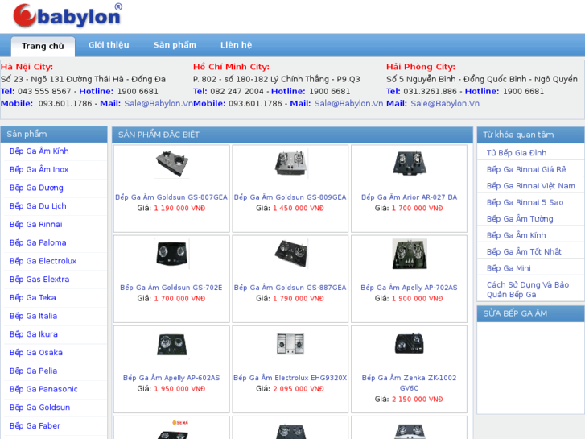Open the Bếp Ga Faber category
Screen dimensions: 585x439
(x=35, y=426)
